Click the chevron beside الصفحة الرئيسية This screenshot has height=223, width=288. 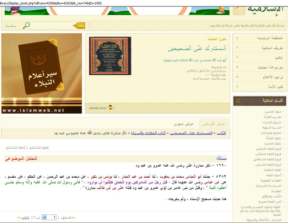pyautogui.click(x=237, y=38)
